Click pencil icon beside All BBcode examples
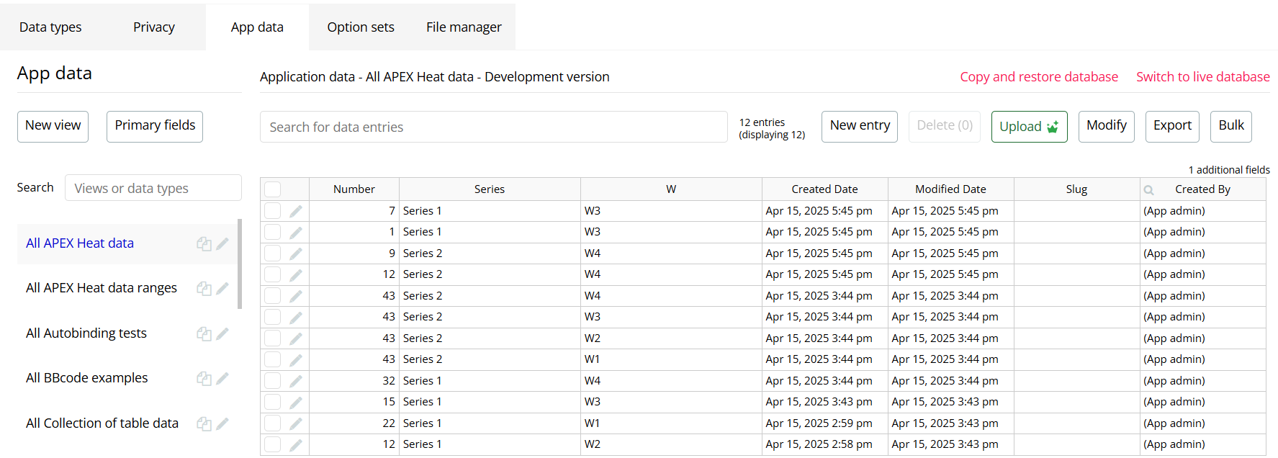Screen dimensions: 1278x458 (222, 378)
